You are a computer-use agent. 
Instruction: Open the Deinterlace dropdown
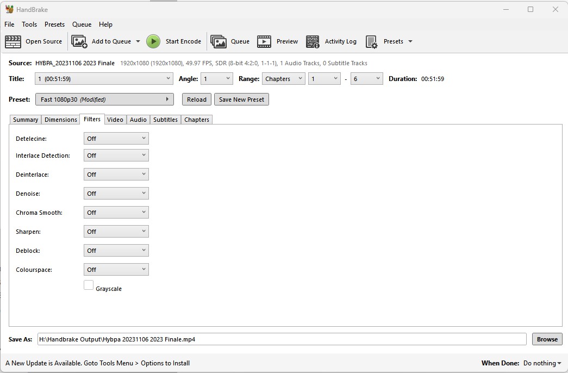(x=116, y=175)
